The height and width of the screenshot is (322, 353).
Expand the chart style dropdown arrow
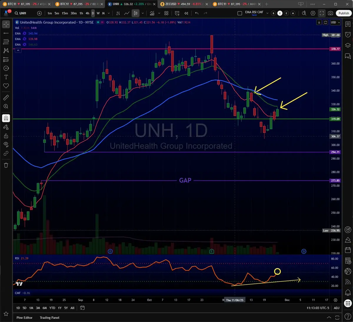pyautogui.click(x=143, y=13)
